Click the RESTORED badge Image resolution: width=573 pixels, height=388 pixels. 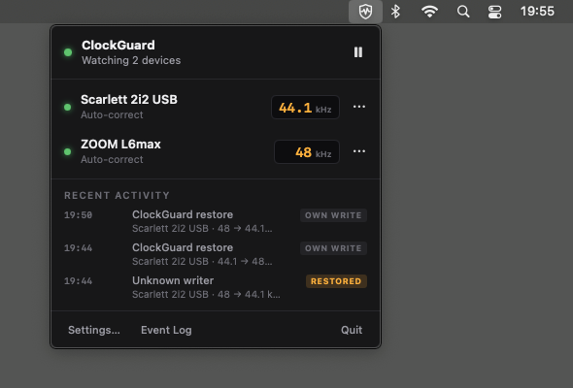pyautogui.click(x=336, y=281)
